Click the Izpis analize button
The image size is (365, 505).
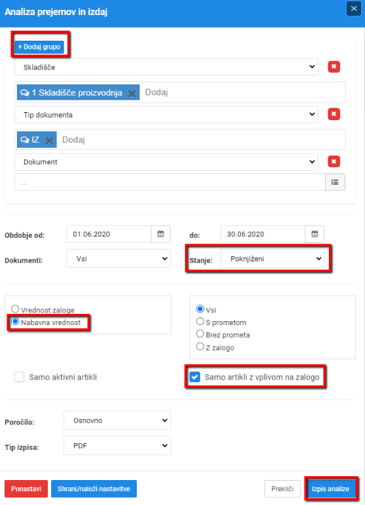pos(331,489)
